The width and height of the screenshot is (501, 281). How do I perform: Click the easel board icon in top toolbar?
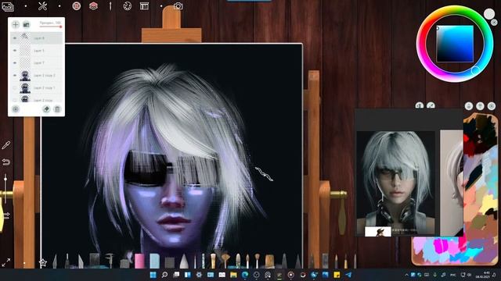point(144,6)
